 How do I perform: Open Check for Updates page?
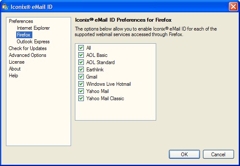click(28, 48)
